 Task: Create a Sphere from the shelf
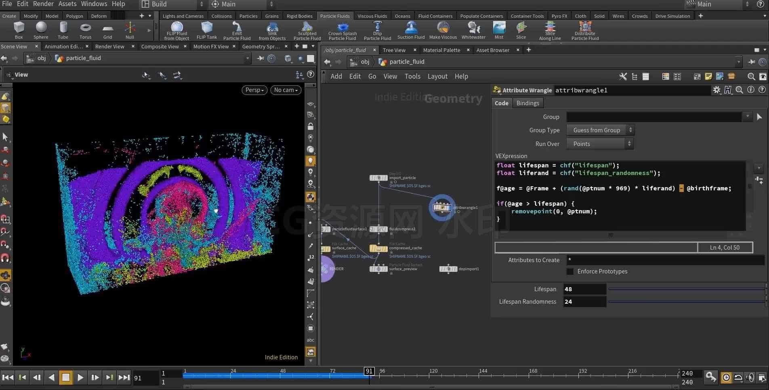(41, 30)
